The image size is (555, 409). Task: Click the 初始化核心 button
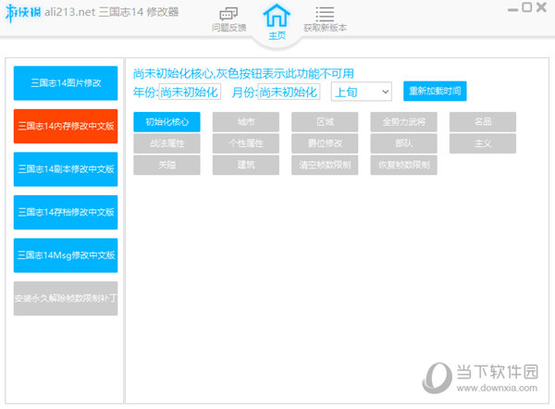pyautogui.click(x=166, y=122)
